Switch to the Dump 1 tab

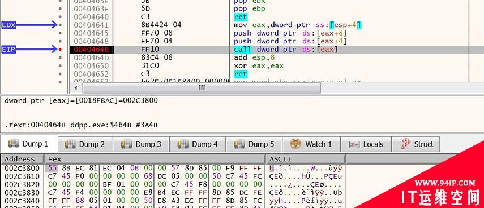click(x=29, y=144)
